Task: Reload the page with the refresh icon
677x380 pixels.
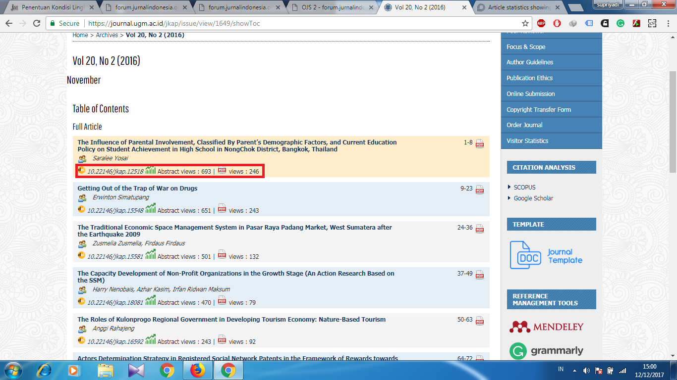Action: tap(37, 23)
